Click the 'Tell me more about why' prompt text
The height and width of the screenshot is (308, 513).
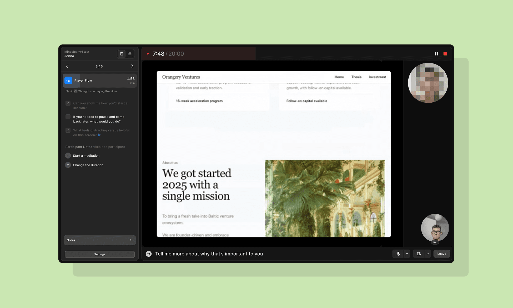point(209,254)
